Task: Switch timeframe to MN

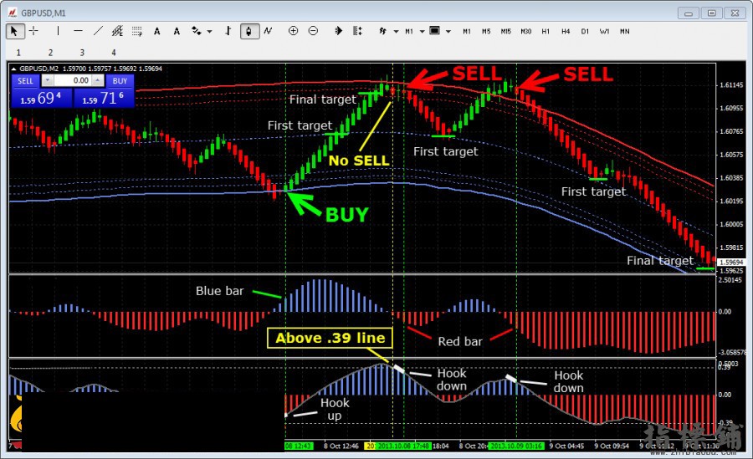Action: click(x=624, y=31)
